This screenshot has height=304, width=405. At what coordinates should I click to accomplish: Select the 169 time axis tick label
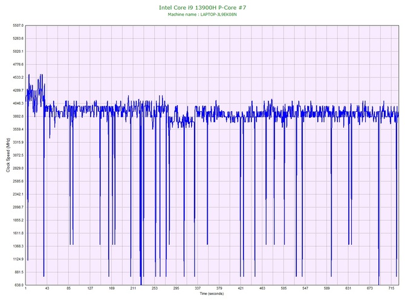click(112, 288)
